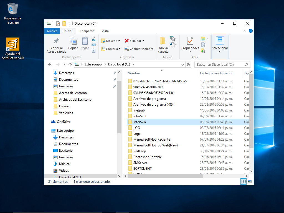Image resolution: width=284 pixels, height=213 pixels.
Task: Open the Eliminar dropdown arrow
Action: click(x=143, y=41)
